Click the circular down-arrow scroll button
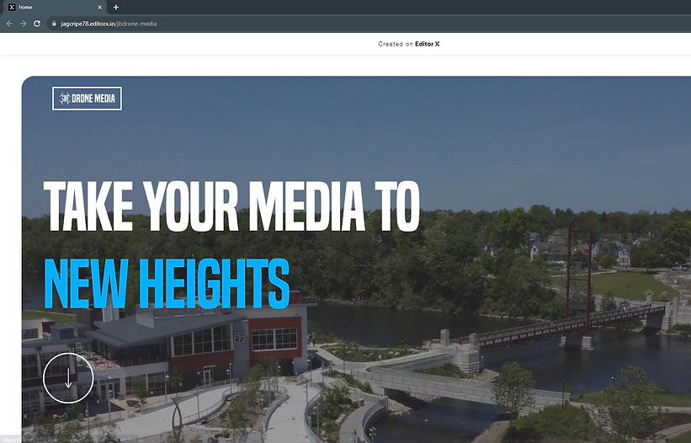Viewport: 691px width, 443px height. 68,378
